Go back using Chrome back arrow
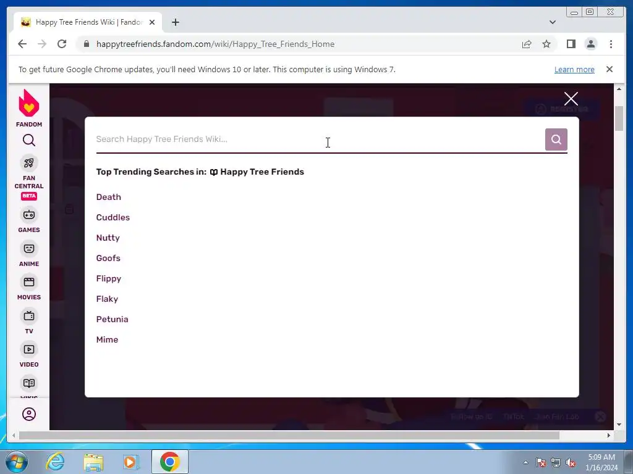633x474 pixels. pyautogui.click(x=22, y=44)
